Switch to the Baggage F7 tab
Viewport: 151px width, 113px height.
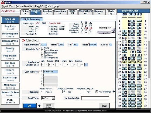coord(99,12)
